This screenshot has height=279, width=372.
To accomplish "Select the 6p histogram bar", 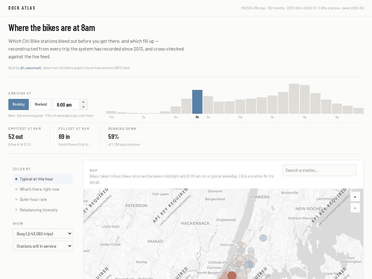I will coord(305,99).
